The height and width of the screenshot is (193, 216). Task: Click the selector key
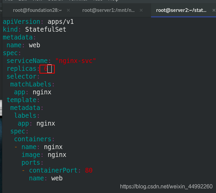pyautogui.click(x=21, y=77)
